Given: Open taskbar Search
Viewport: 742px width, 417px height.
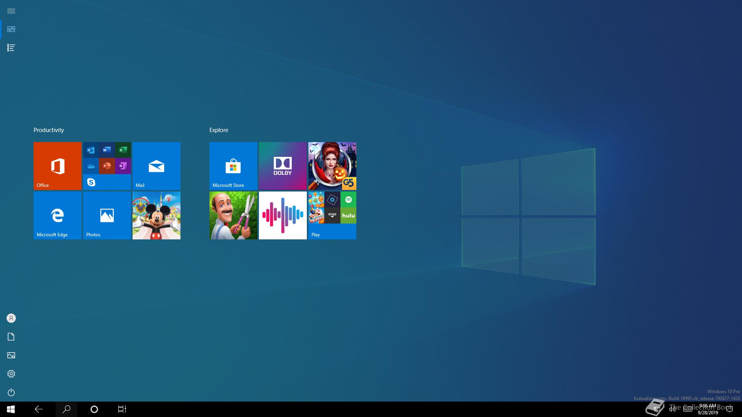Looking at the screenshot, I should pyautogui.click(x=66, y=409).
